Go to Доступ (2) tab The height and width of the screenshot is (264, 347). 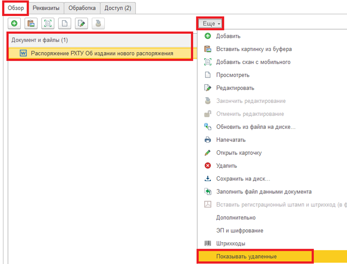click(118, 8)
